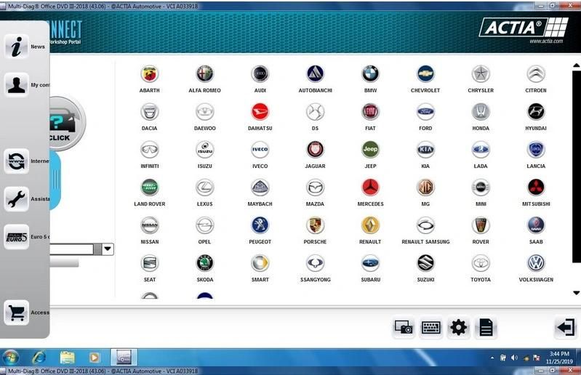Choose the Subaru logo
The image size is (581, 375).
[x=370, y=263]
